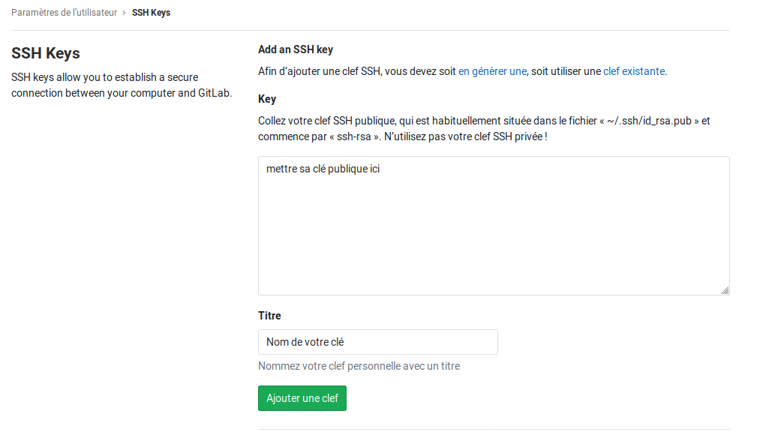Click the 'N'utilisez pas votre clef SSH privée' warning

click(x=466, y=136)
